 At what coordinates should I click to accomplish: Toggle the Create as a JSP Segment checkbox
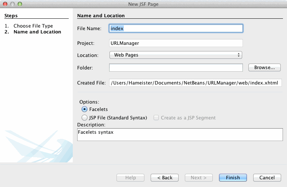click(x=156, y=118)
